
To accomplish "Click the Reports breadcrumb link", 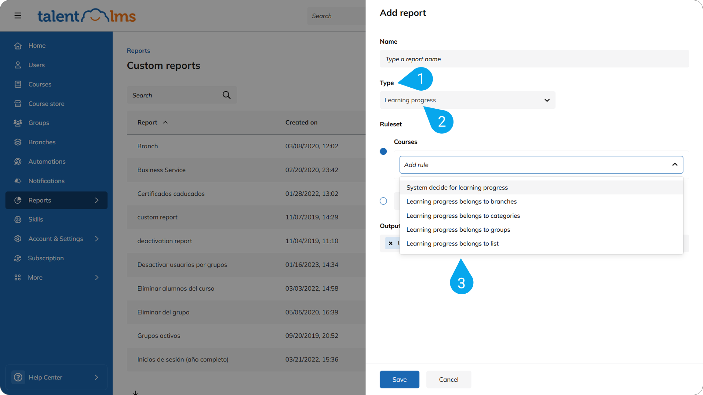I will point(138,51).
